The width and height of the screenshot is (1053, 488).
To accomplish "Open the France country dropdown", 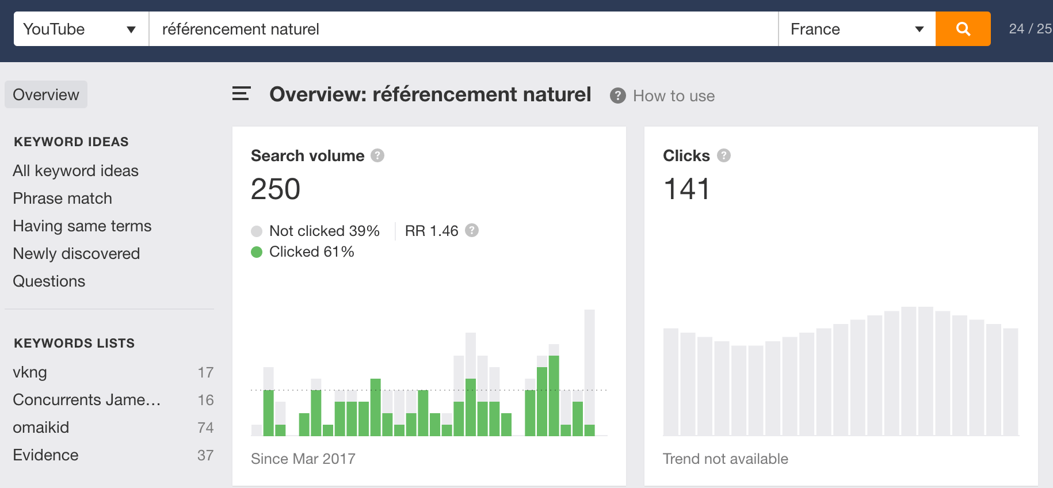I will click(857, 29).
